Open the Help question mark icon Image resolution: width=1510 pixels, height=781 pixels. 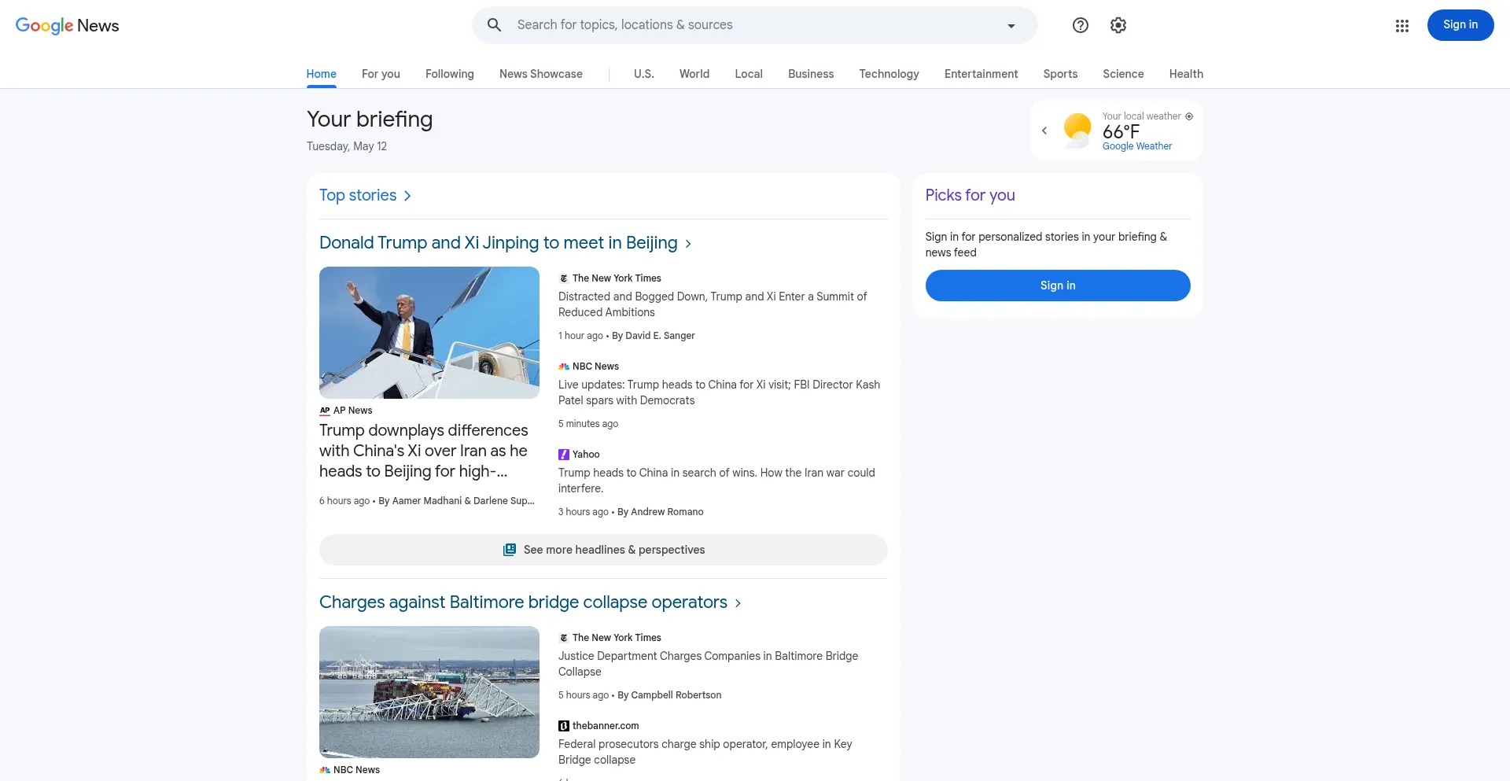coord(1081,25)
